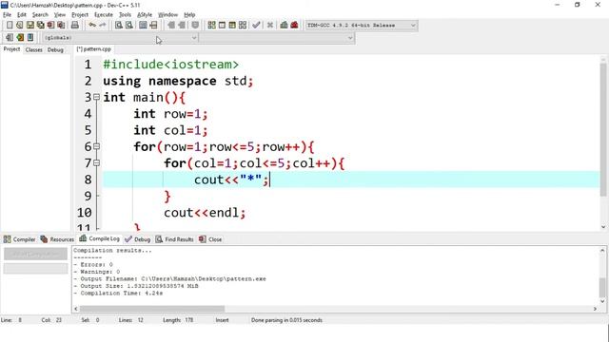Click first icon left of green-orange icon, second toolbar row
The width and height of the screenshot is (609, 342).
pos(10,38)
